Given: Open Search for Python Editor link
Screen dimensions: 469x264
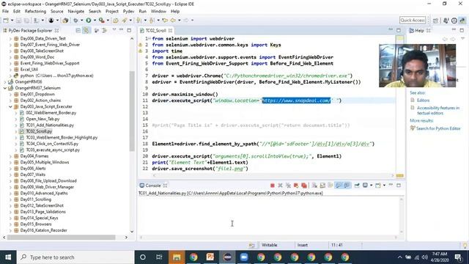Looking at the screenshot, I should pos(438,128).
